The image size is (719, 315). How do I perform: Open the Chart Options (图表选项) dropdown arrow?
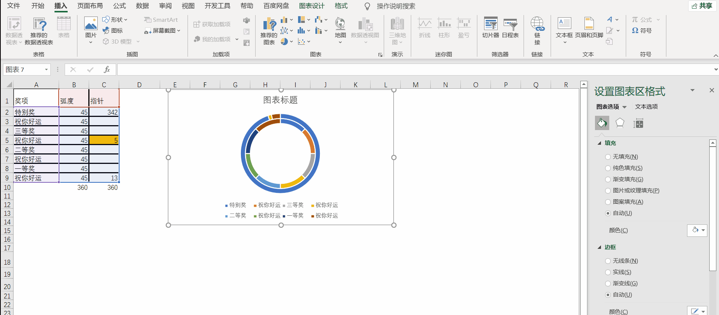625,107
